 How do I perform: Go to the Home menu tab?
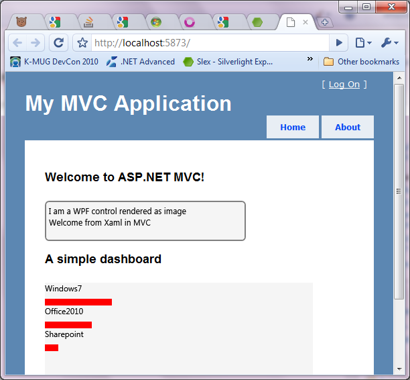point(293,127)
